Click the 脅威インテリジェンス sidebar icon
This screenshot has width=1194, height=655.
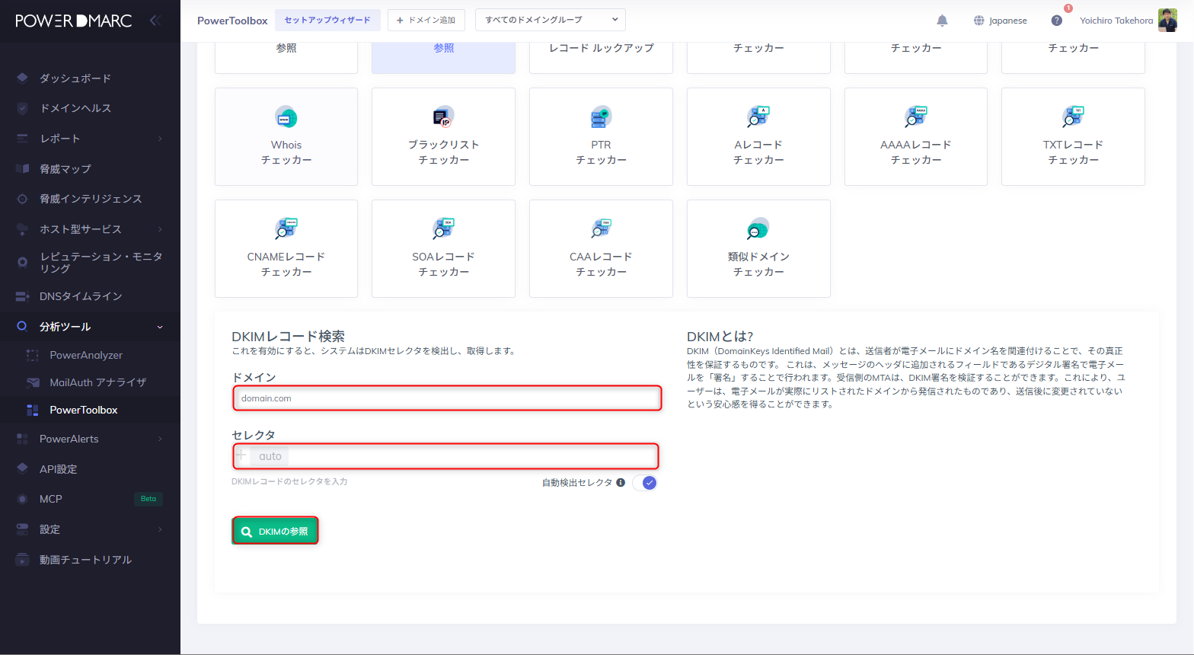[22, 199]
